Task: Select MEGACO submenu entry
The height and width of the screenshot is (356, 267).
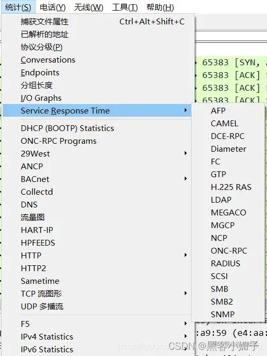Action: (228, 212)
